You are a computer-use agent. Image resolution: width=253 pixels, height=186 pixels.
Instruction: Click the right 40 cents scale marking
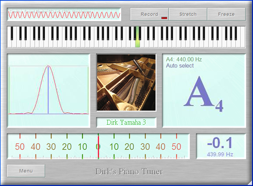click(x=161, y=147)
